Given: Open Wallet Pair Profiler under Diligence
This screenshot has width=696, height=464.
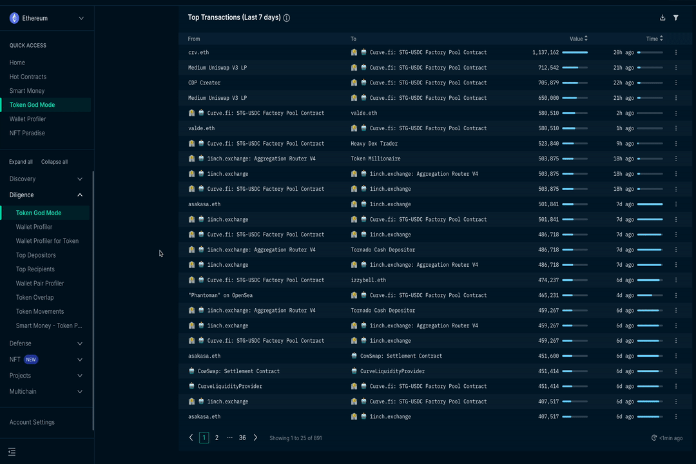Looking at the screenshot, I should tap(40, 284).
